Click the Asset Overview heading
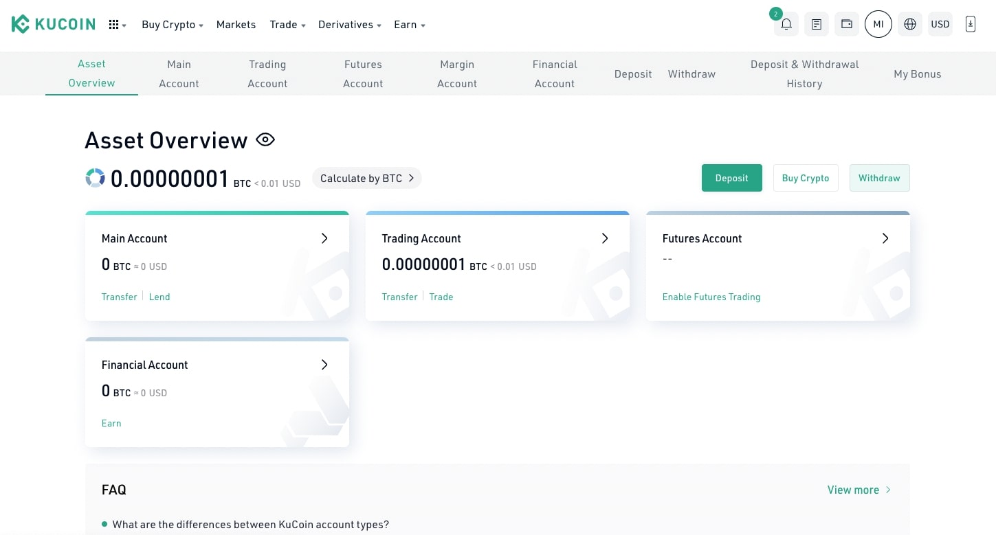Screen dimensions: 996x535 166,140
